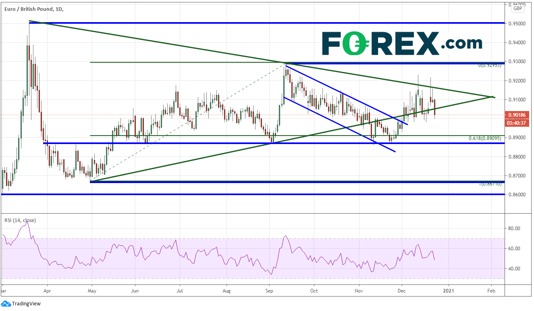This screenshot has height=311, width=534.
Task: Click the countdown timer 03:40:37
Action: pos(517,122)
